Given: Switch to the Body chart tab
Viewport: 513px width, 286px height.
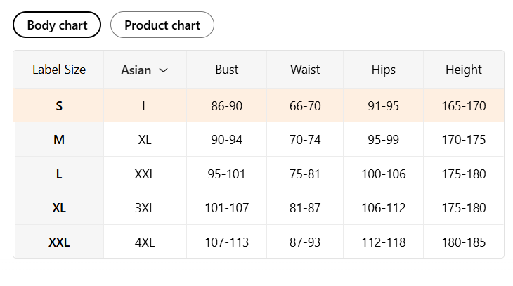Looking at the screenshot, I should tap(57, 25).
